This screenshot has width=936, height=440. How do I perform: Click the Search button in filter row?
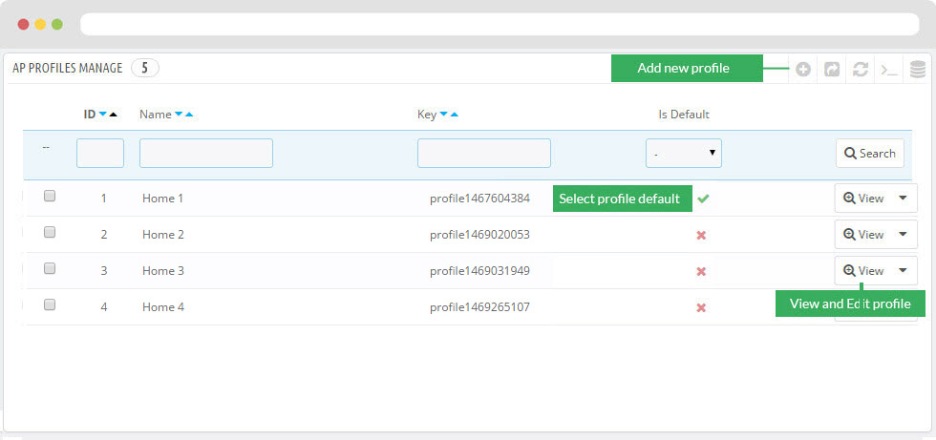[869, 153]
